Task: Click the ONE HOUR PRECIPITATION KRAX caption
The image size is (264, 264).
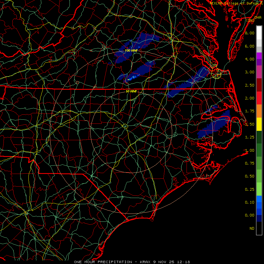Action: click(x=132, y=262)
